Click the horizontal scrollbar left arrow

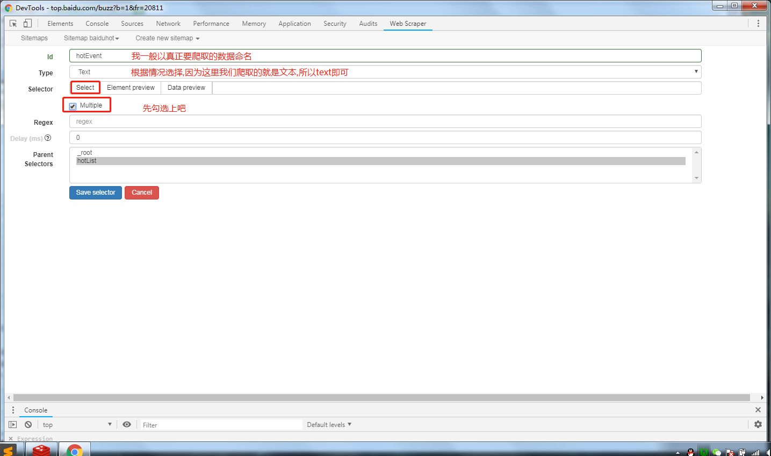pyautogui.click(x=9, y=398)
